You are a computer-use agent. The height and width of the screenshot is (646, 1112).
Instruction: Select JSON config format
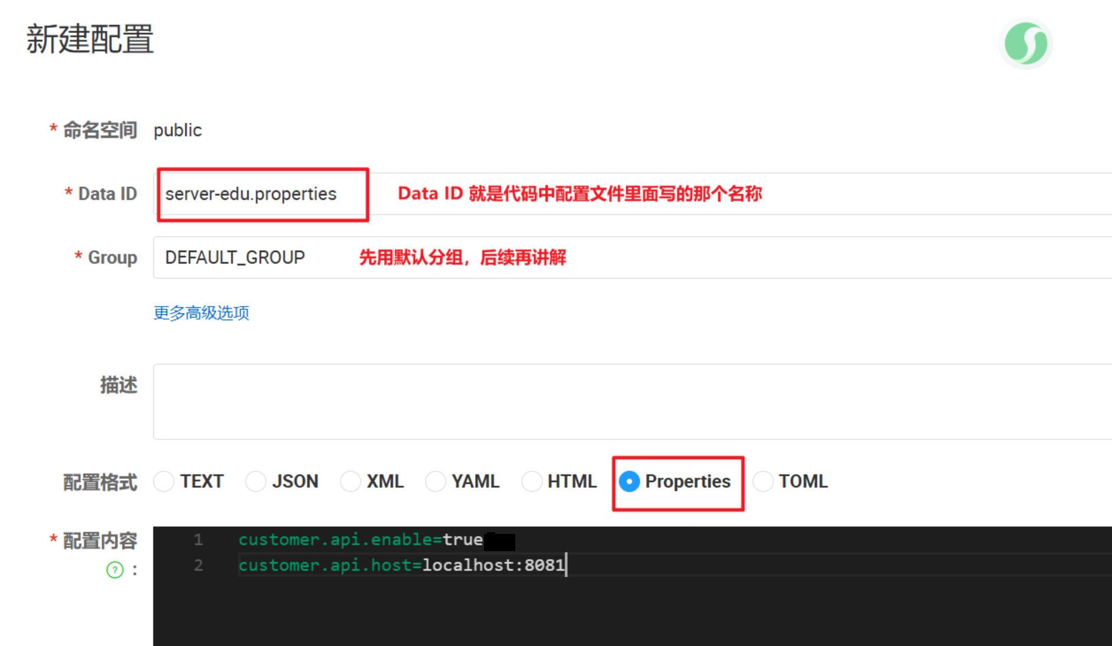256,481
